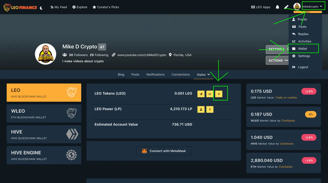
Task: Click the user avatar in header
Action: click(297, 7)
